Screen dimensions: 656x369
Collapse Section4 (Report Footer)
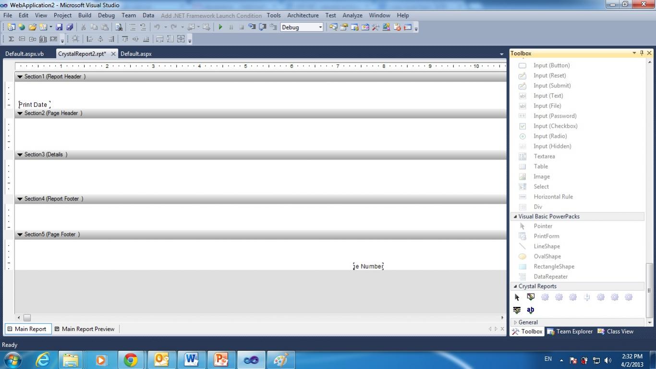(x=20, y=199)
